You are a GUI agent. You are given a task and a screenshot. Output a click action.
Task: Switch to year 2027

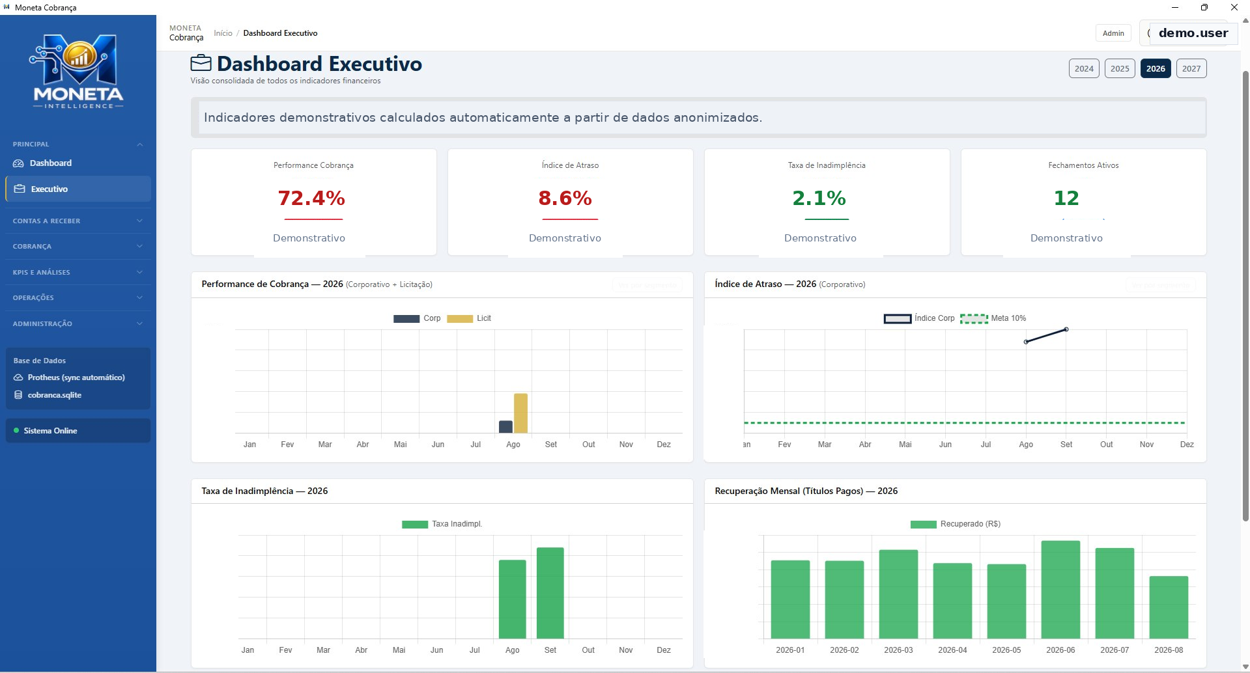(1191, 68)
